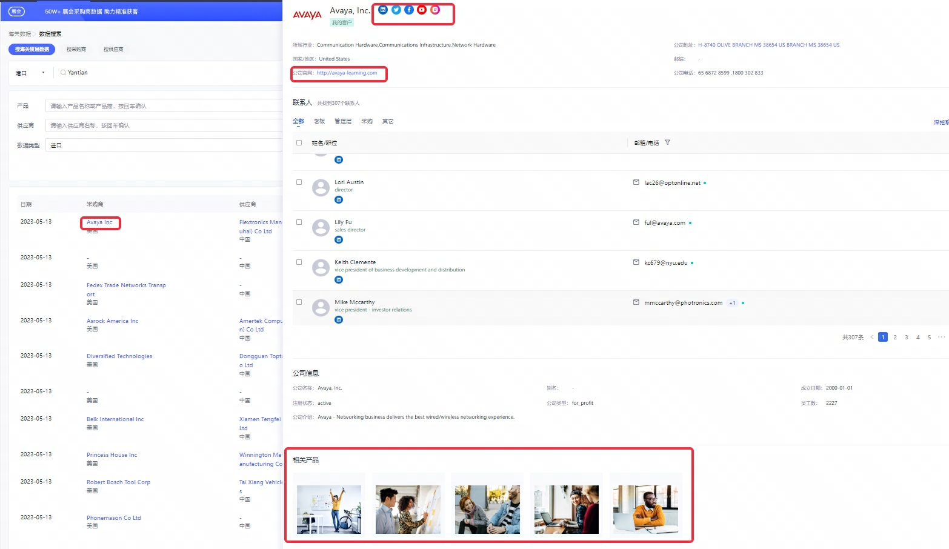Open Avaya's Instagram profile icon
Viewport: 949px width, 549px height.
pos(435,10)
